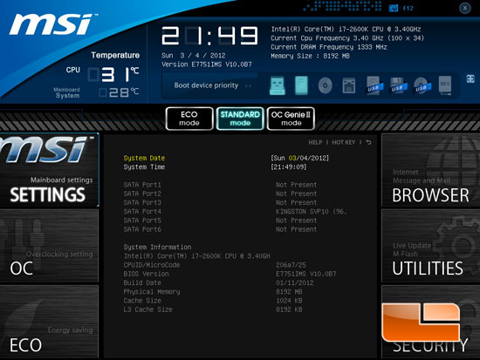Click the BIOS Version value E7751IMS V10.0B7
This screenshot has width=480, height=360.
point(305,274)
